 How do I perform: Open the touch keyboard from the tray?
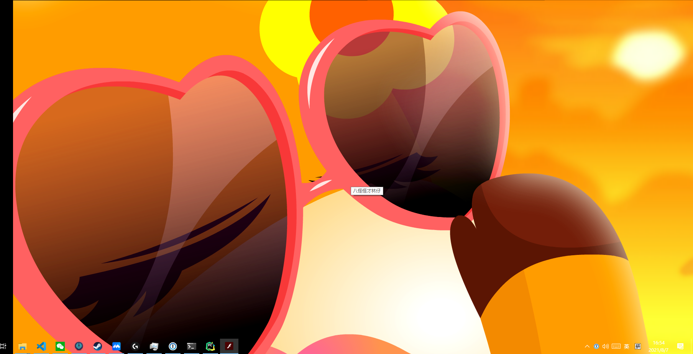coord(616,346)
